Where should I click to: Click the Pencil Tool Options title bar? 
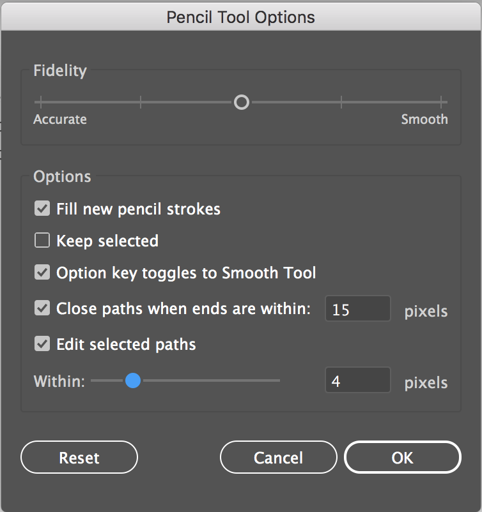click(x=241, y=17)
